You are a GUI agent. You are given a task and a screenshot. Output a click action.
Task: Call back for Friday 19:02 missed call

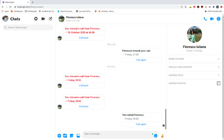point(84,106)
